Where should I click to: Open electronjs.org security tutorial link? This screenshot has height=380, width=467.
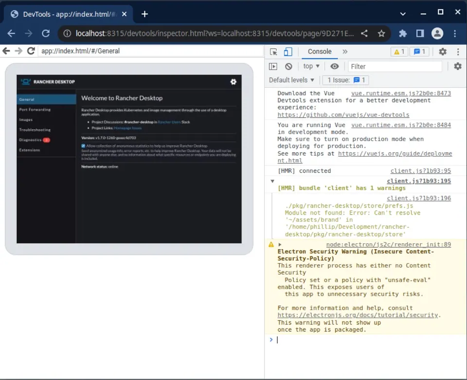pos(358,315)
